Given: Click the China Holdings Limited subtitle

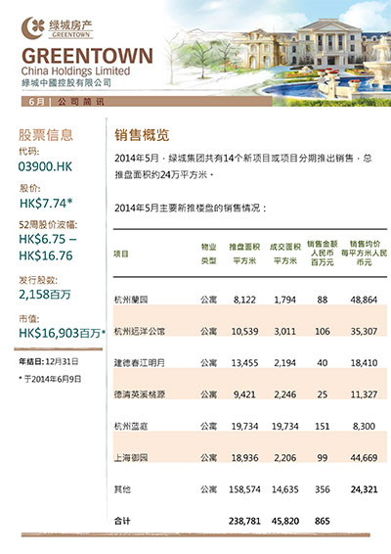Looking at the screenshot, I should tap(75, 71).
